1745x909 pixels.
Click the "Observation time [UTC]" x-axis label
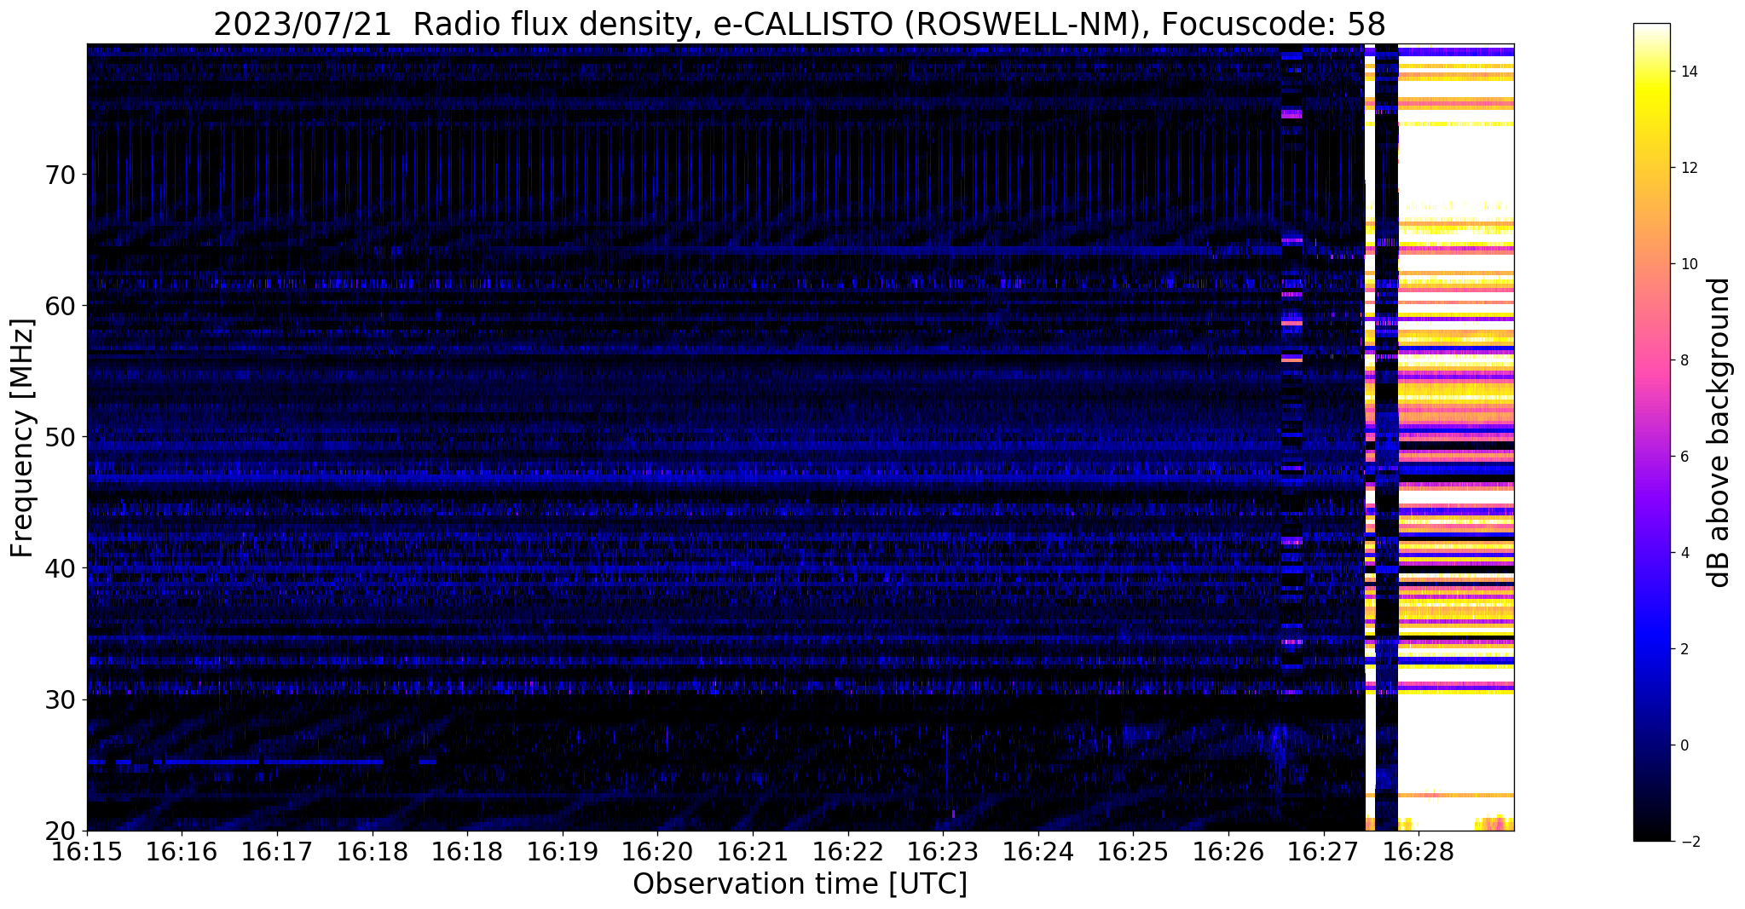(x=800, y=883)
